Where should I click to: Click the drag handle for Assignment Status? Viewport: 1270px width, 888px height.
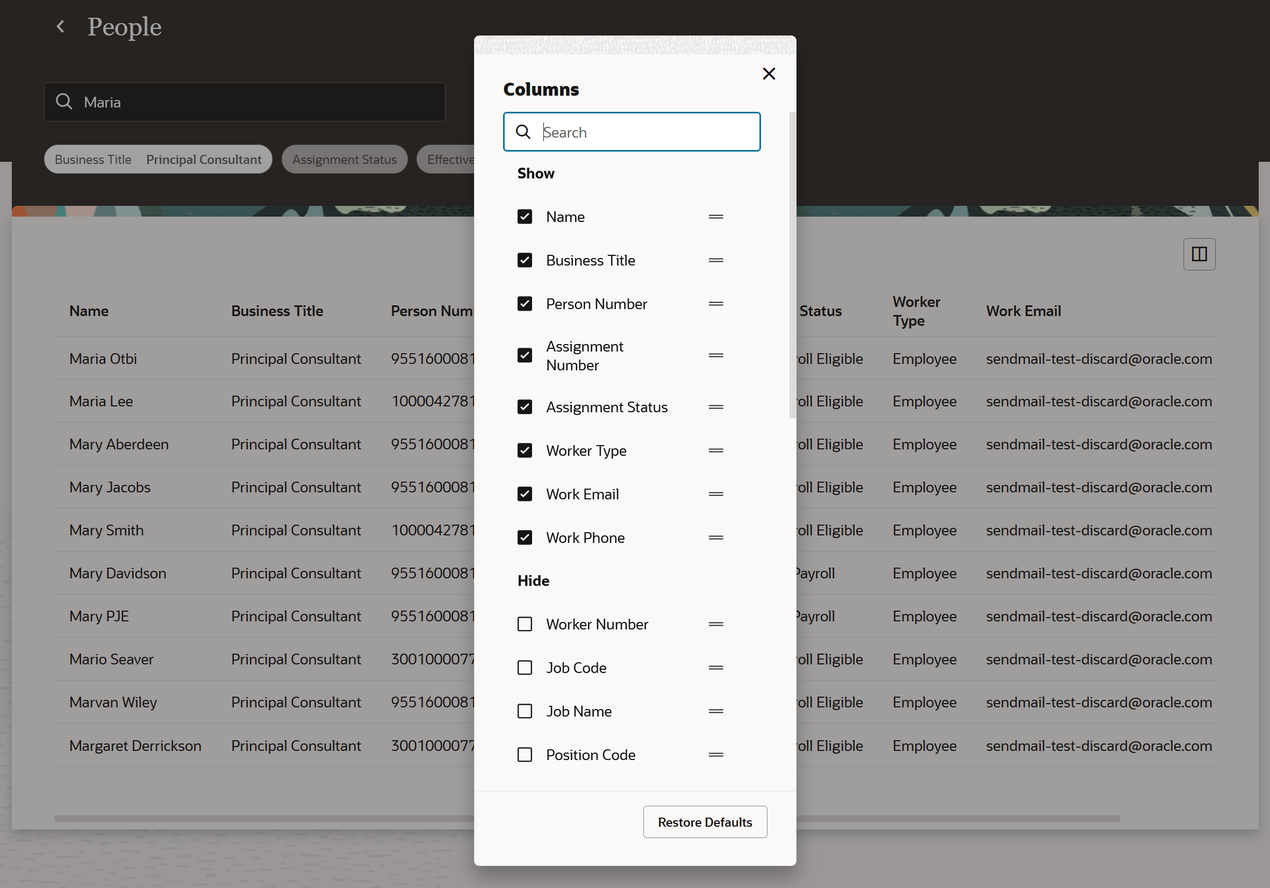(716, 407)
